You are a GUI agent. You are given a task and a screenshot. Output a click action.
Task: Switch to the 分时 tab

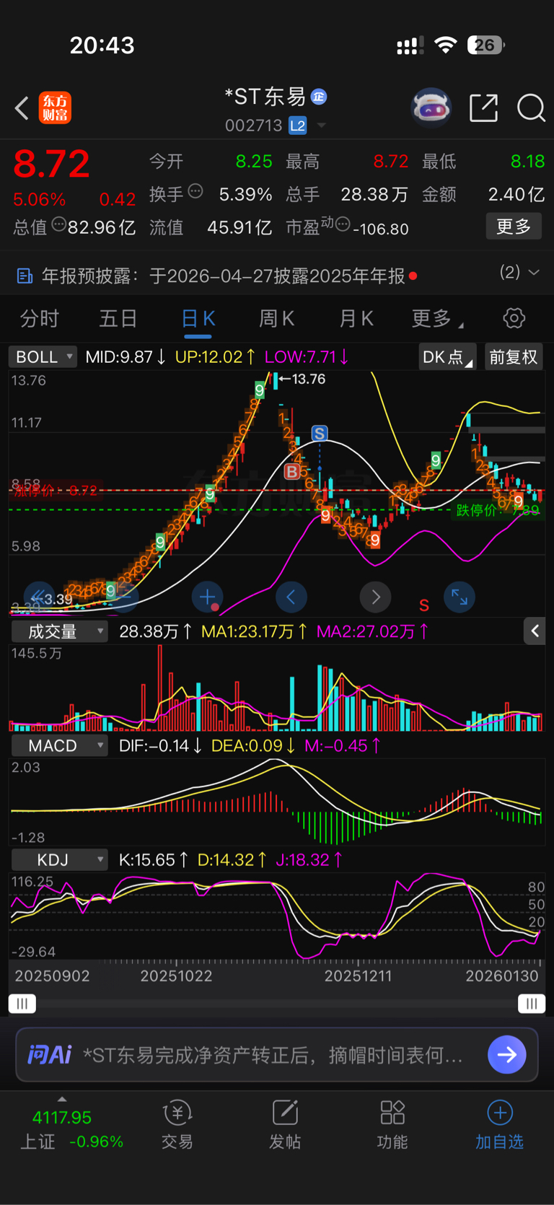click(x=39, y=318)
